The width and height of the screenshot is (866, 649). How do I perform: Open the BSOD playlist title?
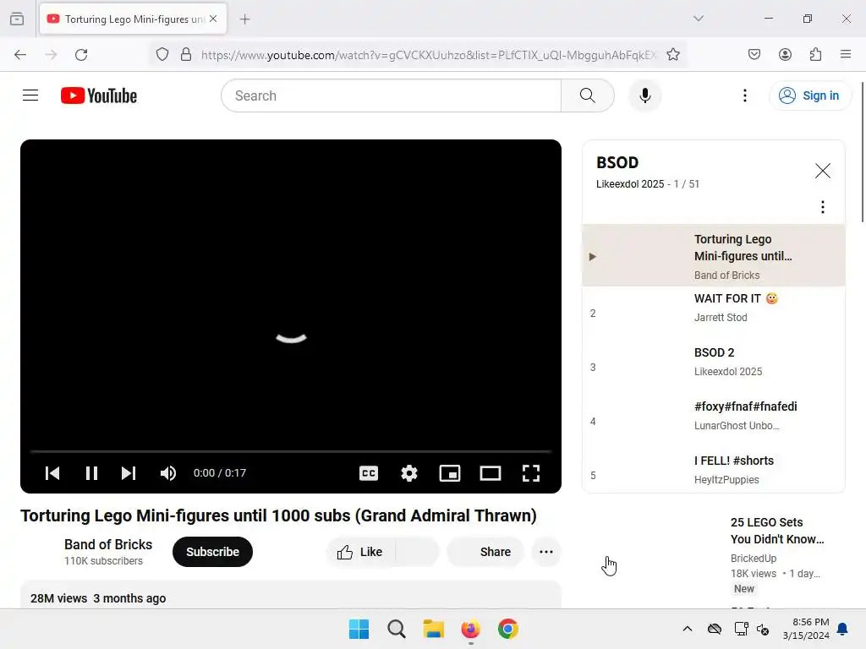pyautogui.click(x=617, y=162)
